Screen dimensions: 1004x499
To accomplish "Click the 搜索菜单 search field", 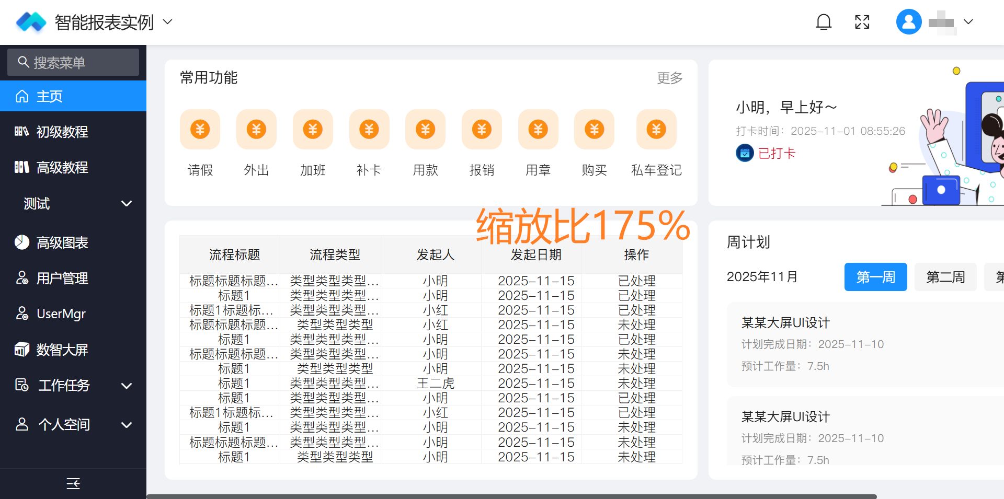I will click(73, 63).
